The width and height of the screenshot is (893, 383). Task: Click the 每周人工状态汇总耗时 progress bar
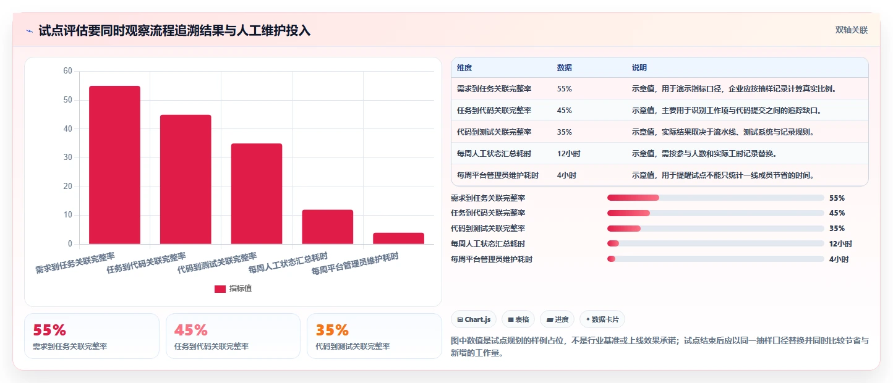pos(716,244)
